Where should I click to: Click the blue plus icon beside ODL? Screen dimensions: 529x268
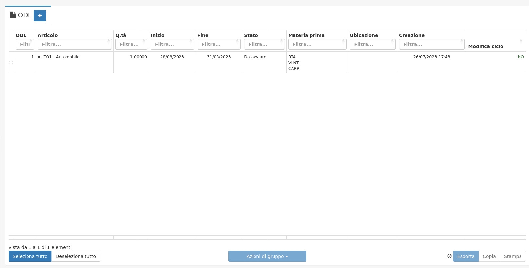(40, 16)
